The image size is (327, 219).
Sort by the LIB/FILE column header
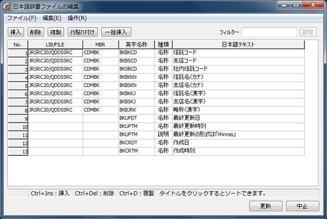(55, 44)
